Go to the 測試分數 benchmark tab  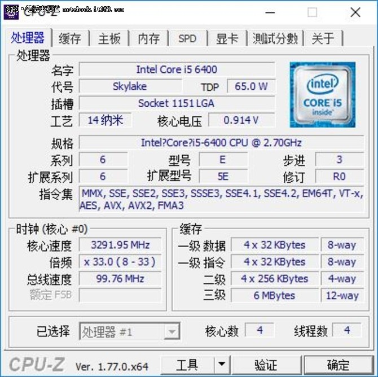275,38
